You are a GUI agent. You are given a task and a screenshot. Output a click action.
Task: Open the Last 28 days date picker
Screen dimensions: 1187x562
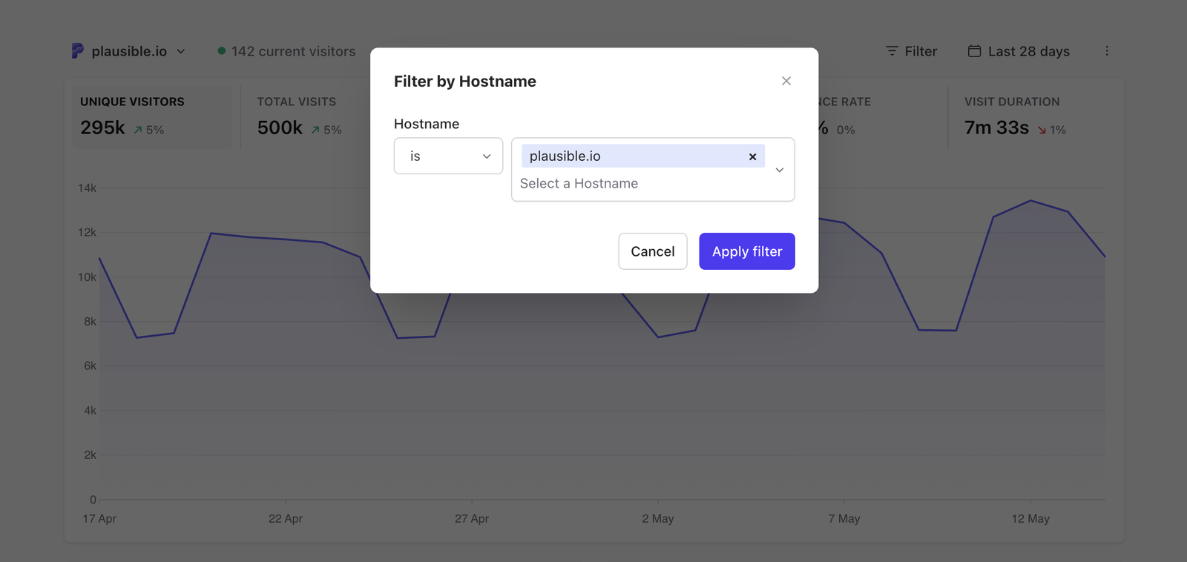click(x=1019, y=51)
